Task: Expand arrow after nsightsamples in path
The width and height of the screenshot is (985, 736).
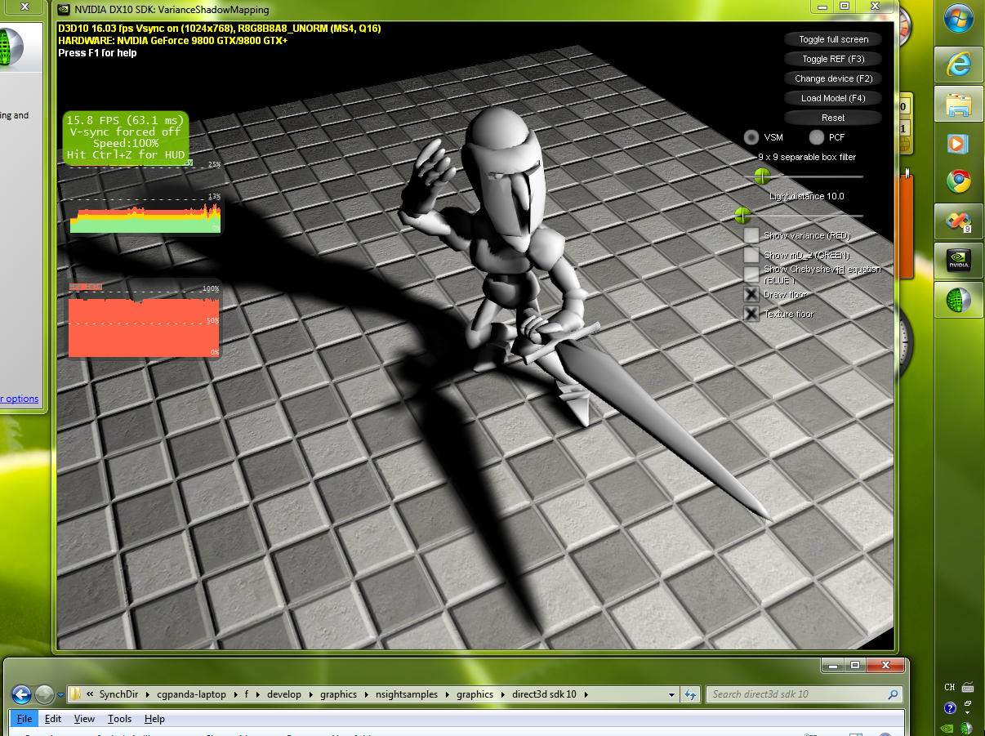Action: [x=448, y=695]
